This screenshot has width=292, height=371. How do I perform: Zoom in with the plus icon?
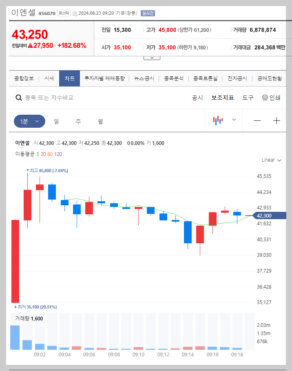[277, 120]
